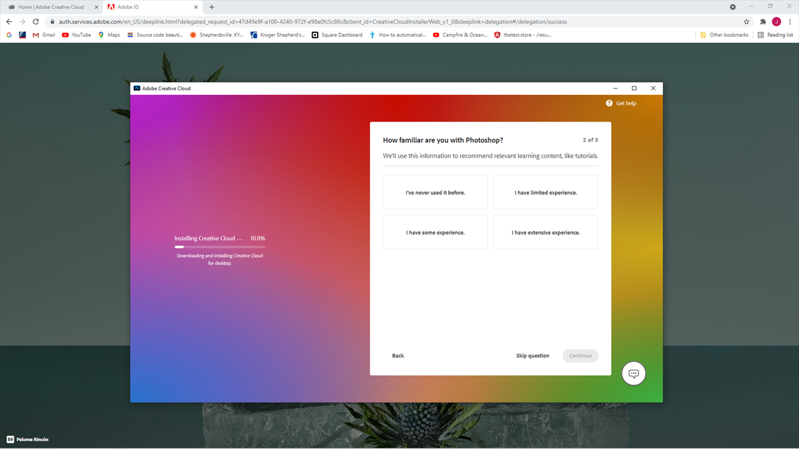Open the How to automatical... bookmark
Image resolution: width=799 pixels, height=449 pixels.
398,35
